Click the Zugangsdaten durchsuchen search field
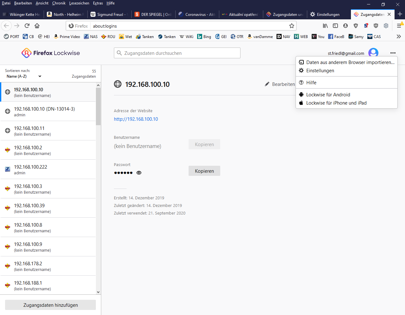The width and height of the screenshot is (405, 315). click(x=177, y=53)
